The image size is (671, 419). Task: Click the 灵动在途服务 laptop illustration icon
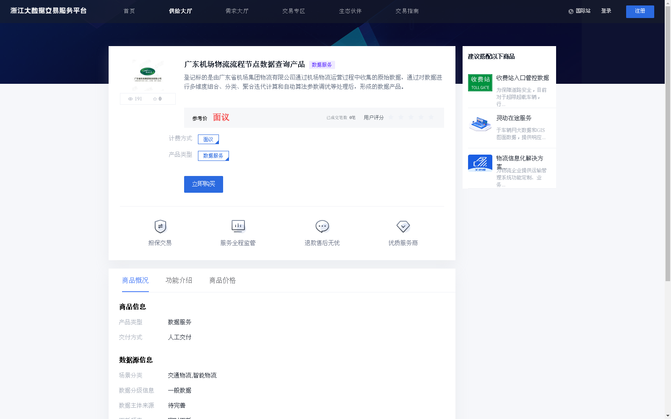coord(480,124)
